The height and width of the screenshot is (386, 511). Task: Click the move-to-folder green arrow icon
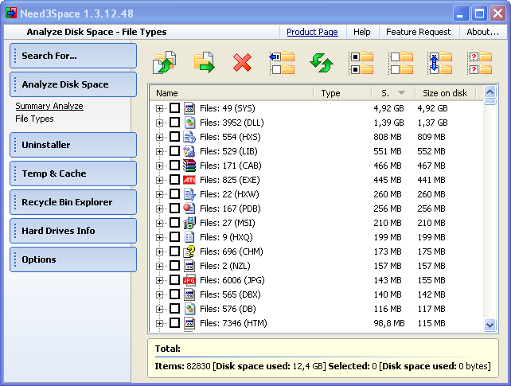[x=205, y=63]
